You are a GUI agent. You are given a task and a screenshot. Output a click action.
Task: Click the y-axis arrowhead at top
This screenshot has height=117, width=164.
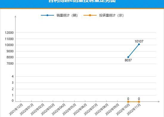[x=16, y=16]
